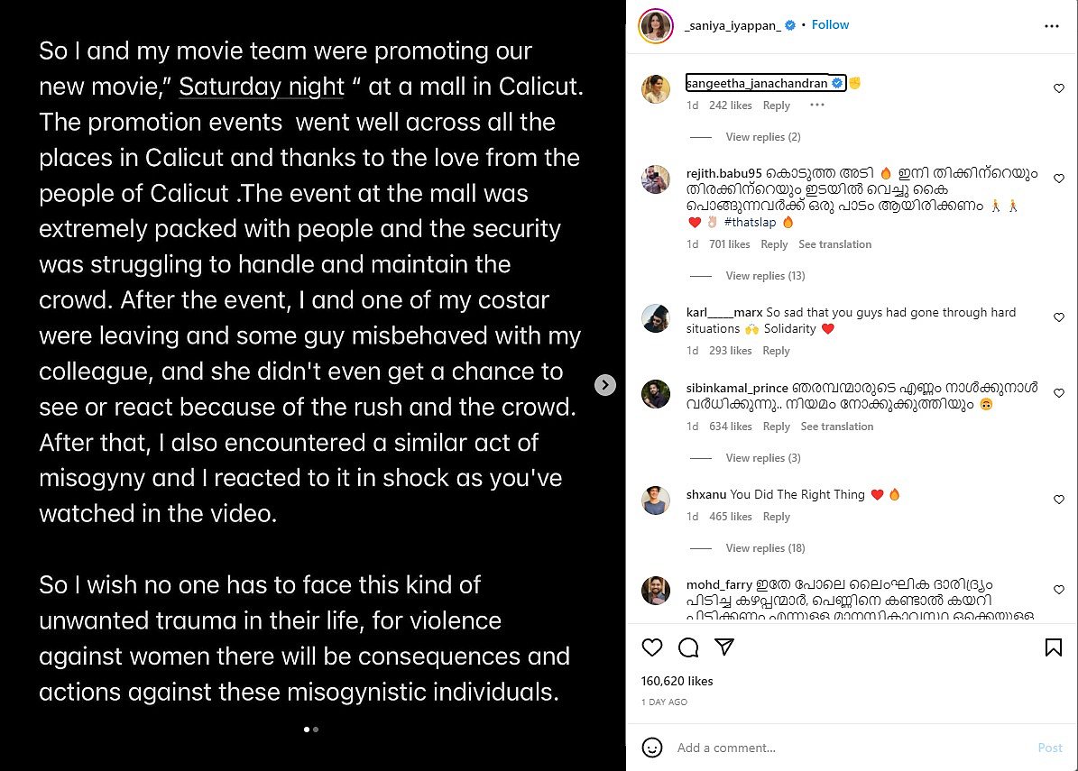Follow _saniya_iyappan_ account
The image size is (1078, 771).
click(x=830, y=25)
